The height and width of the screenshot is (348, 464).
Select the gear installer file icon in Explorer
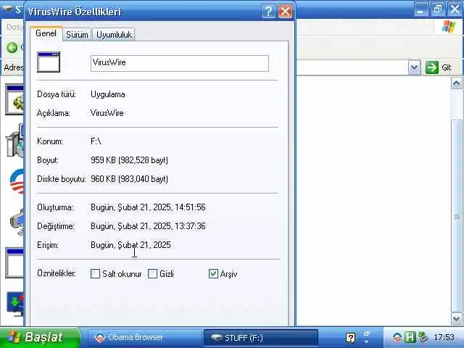click(x=14, y=100)
